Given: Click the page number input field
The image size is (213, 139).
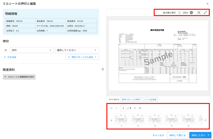Looking at the screenshot, I should coord(123,108).
